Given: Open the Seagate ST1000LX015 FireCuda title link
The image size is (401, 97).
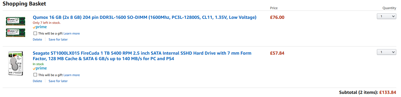Looking at the screenshot, I should point(142,56).
